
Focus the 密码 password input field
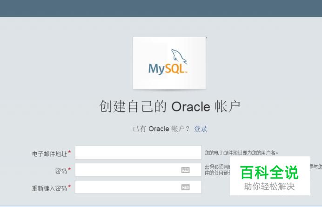(x=138, y=170)
